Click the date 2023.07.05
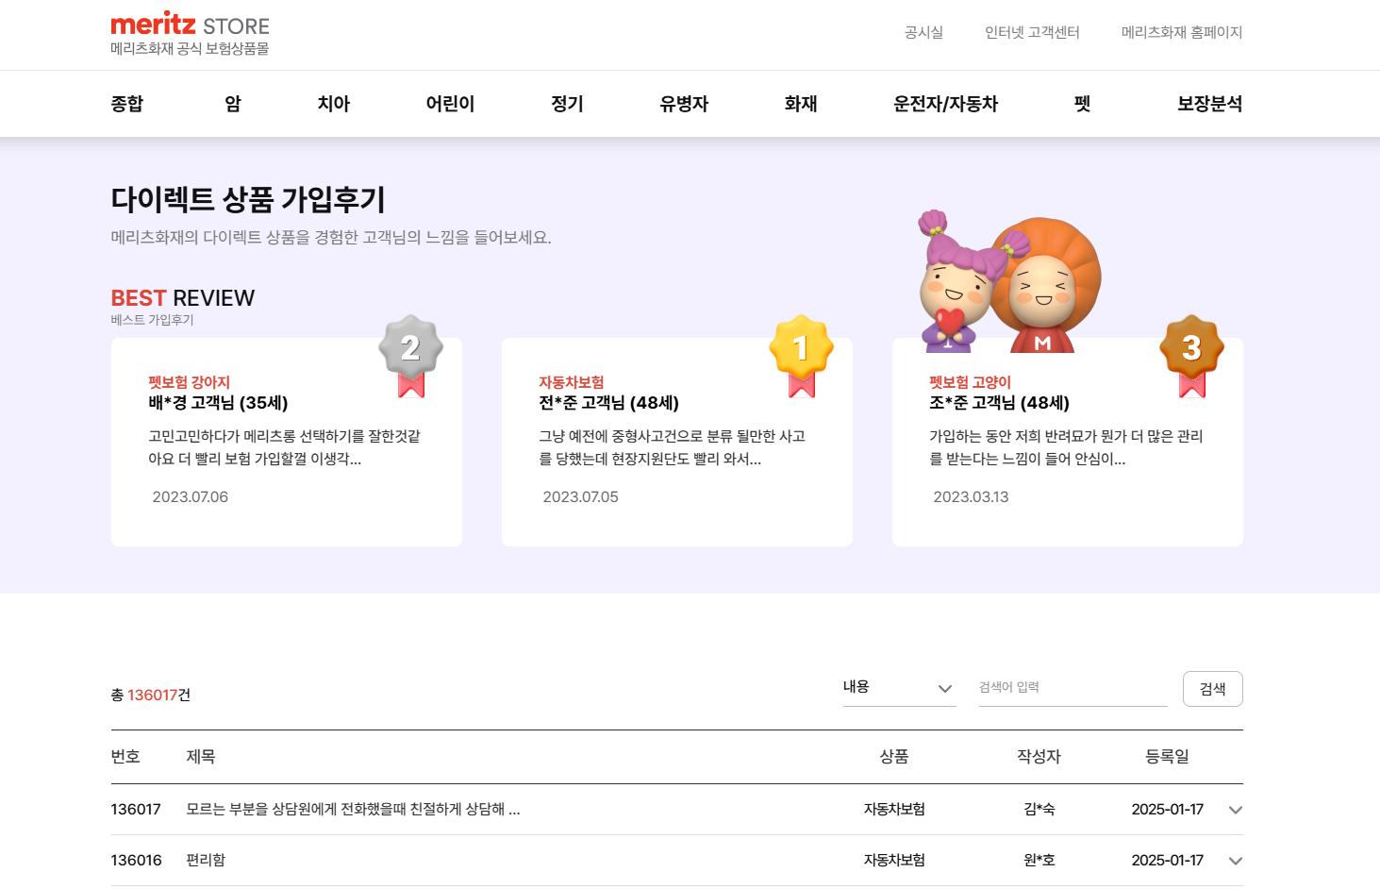1380x889 pixels. click(581, 496)
